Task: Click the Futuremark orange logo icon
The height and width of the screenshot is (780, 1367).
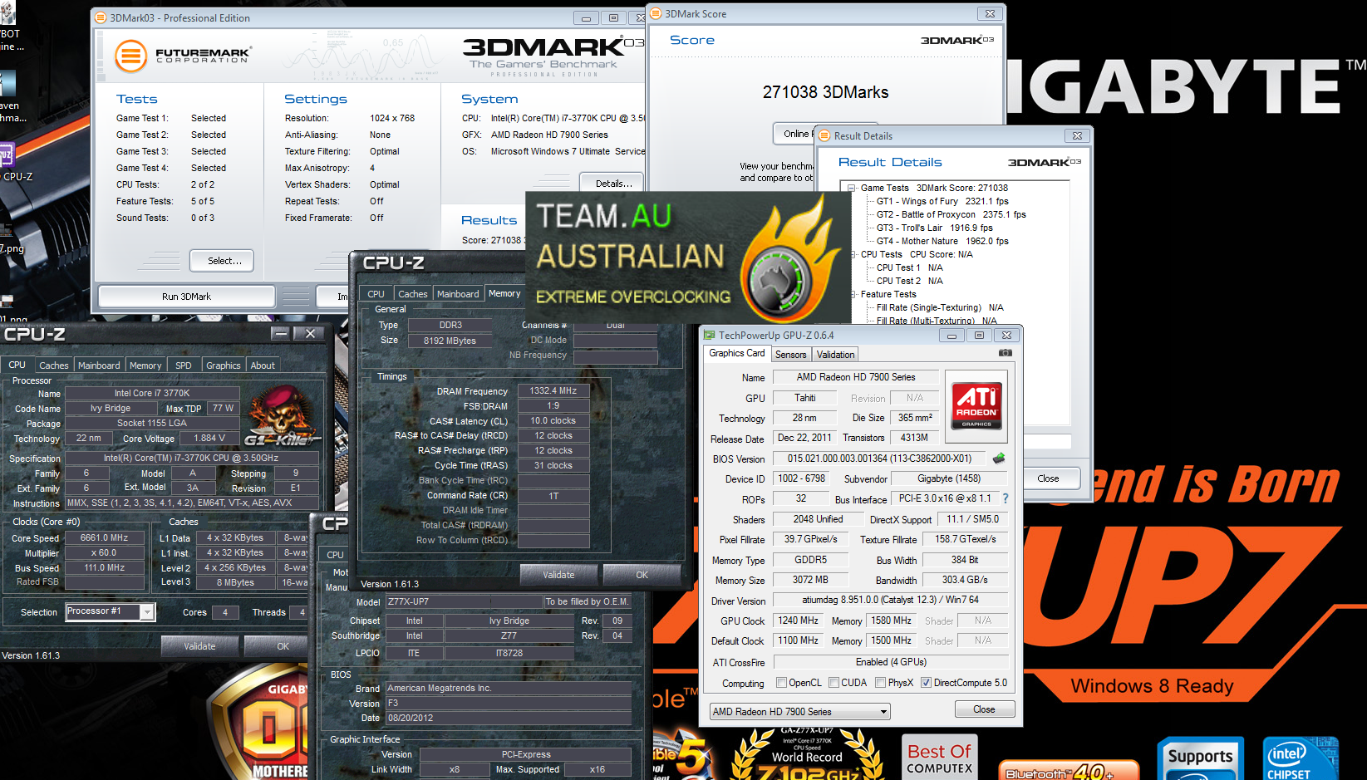Action: click(x=130, y=56)
